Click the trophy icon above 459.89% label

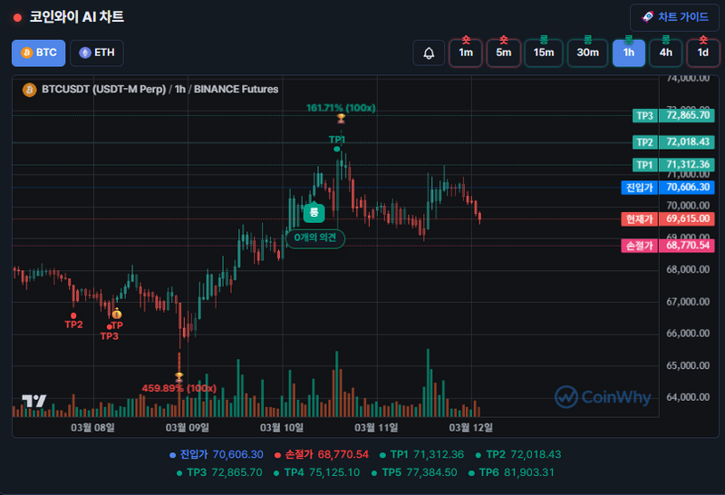click(x=179, y=376)
